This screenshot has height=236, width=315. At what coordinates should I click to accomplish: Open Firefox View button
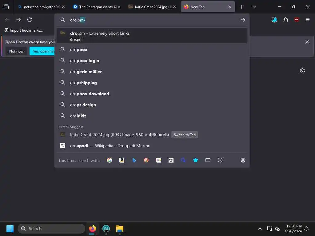pos(6,7)
